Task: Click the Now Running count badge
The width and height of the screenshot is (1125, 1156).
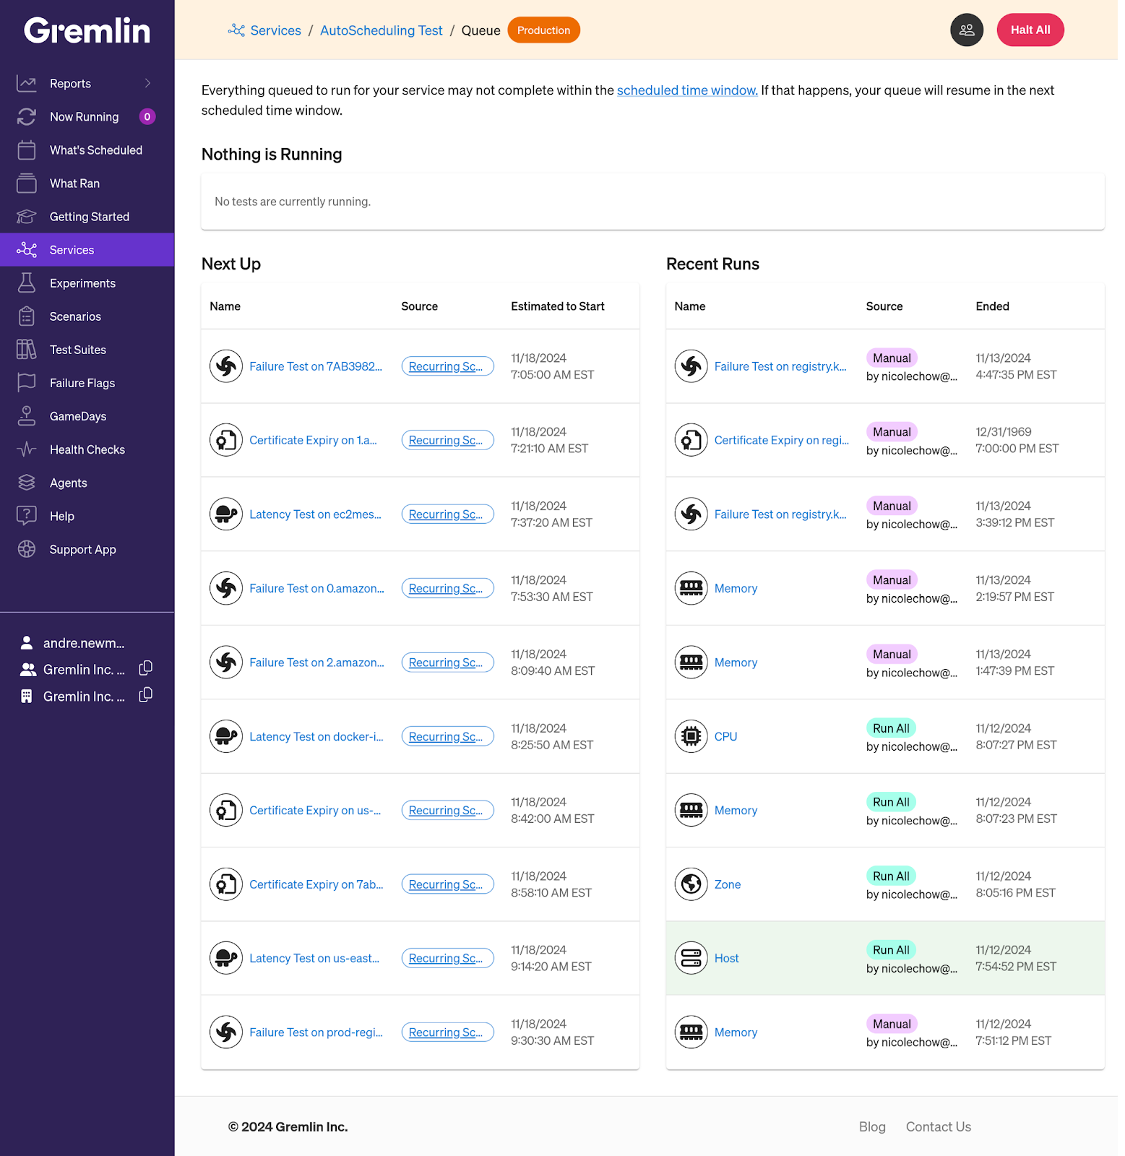Action: coord(147,117)
